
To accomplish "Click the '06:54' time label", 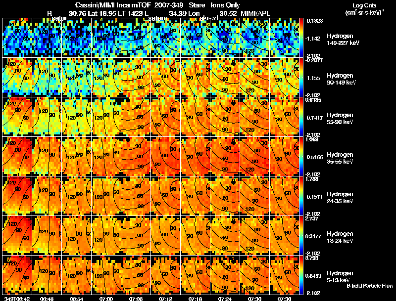I will (x=77, y=299).
